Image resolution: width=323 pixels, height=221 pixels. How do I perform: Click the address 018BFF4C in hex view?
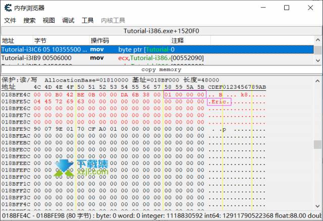(16, 204)
